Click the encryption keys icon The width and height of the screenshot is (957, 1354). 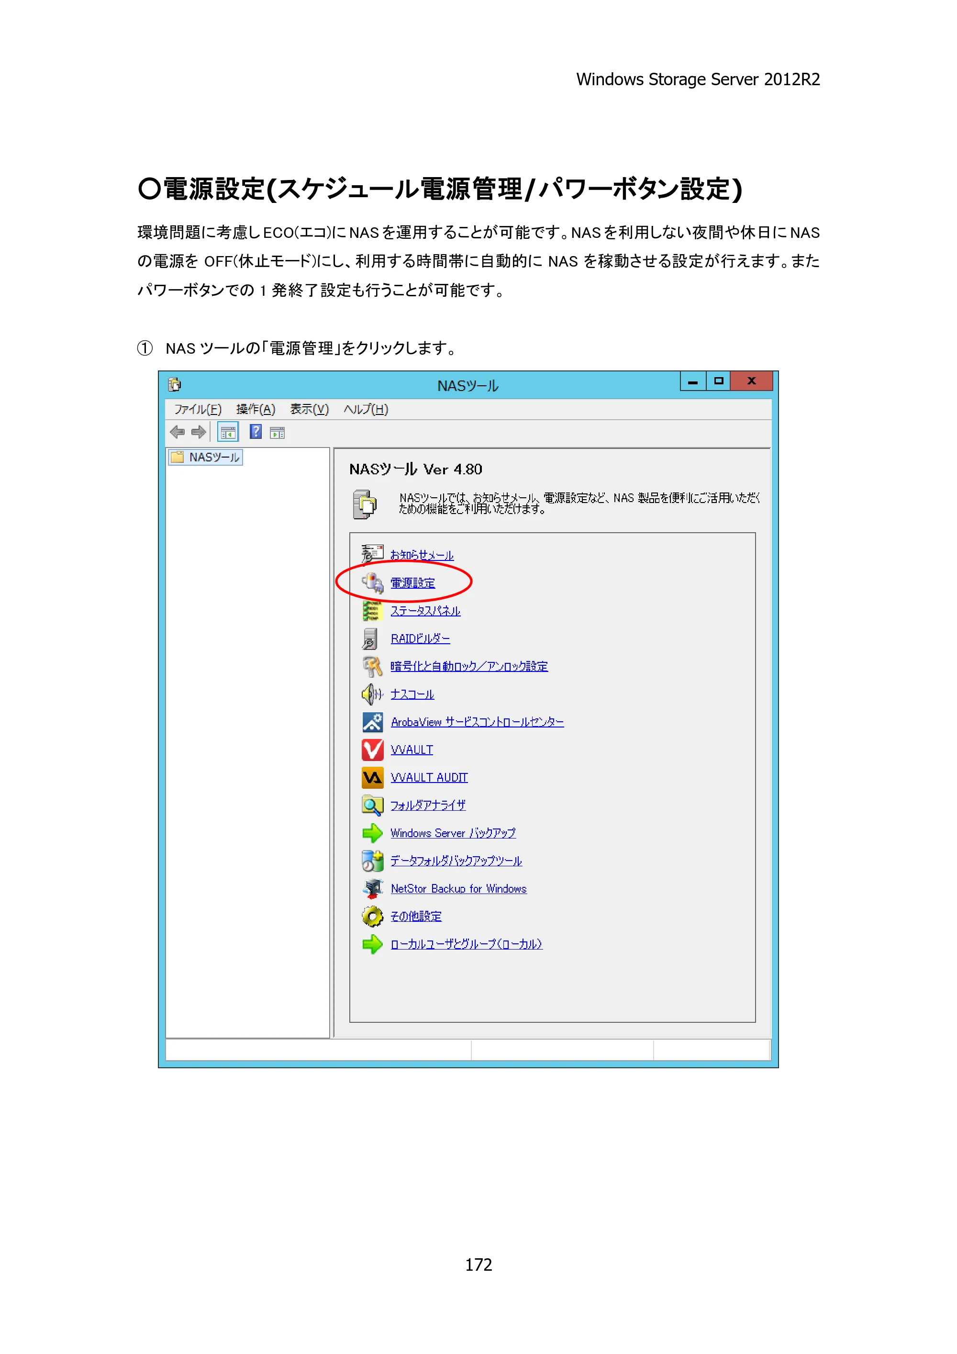click(x=372, y=666)
